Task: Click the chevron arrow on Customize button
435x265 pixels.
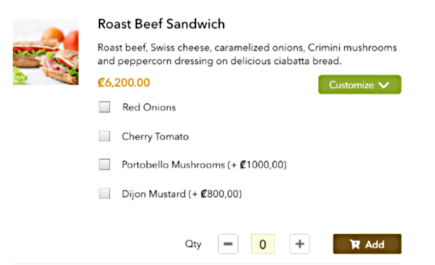Action: tap(384, 85)
